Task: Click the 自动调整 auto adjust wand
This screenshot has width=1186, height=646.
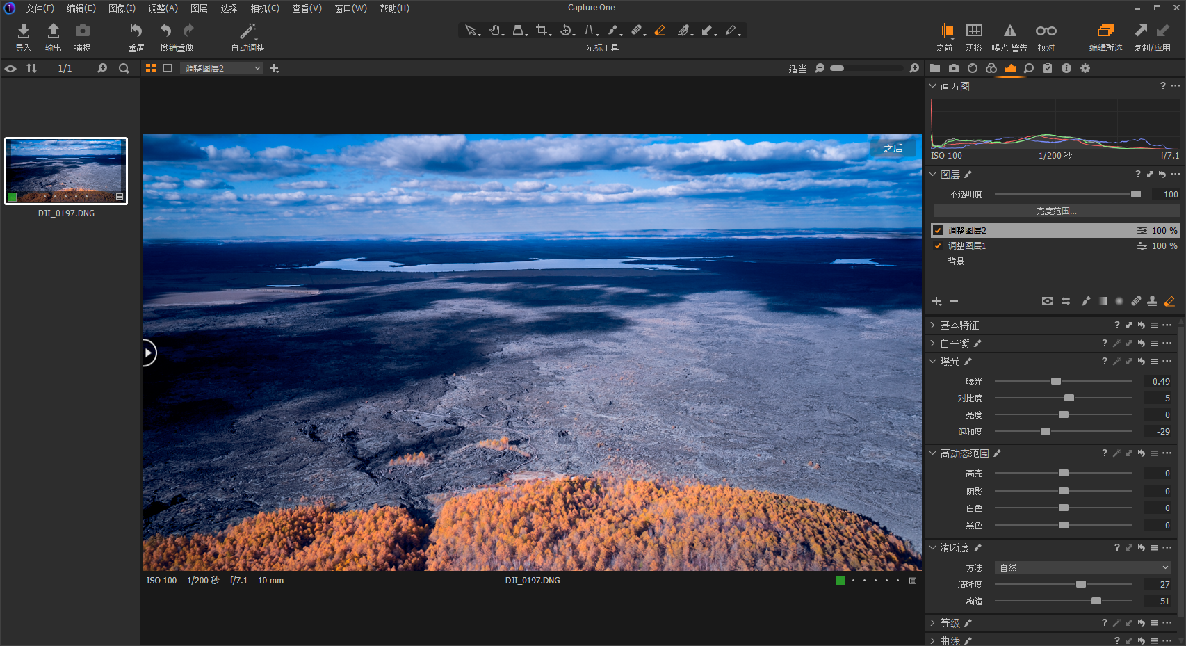Action: 248,31
